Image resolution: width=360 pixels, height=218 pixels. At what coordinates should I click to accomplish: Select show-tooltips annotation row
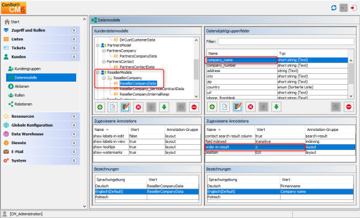coord(147,147)
